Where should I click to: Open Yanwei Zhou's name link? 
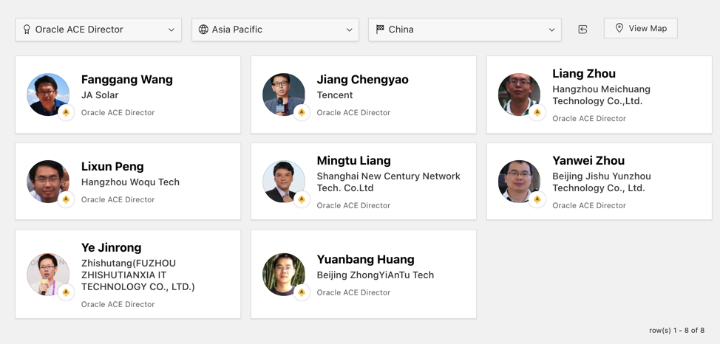pos(588,160)
